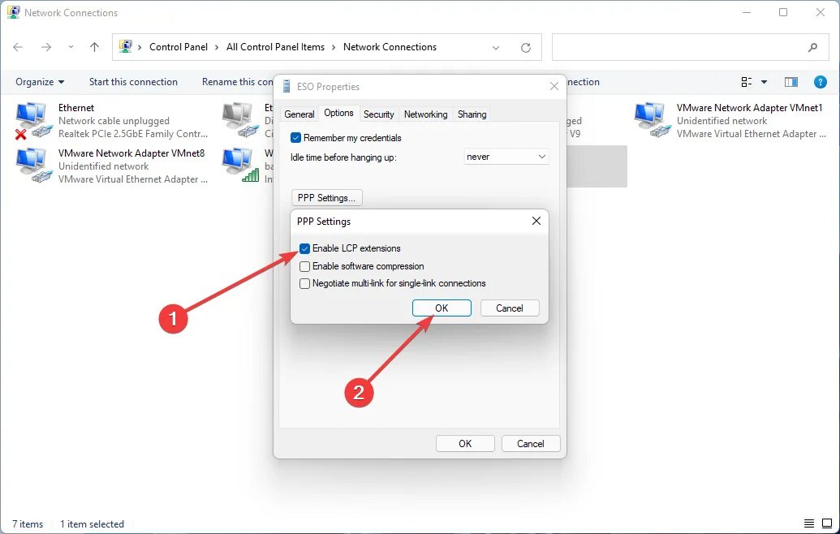
Task: Minimize the Network Connections window
Action: (747, 12)
